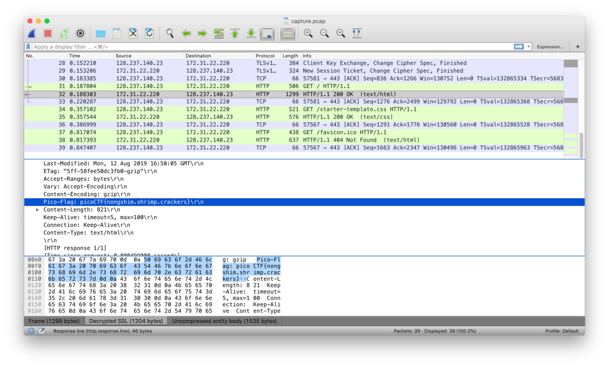This screenshot has height=367, width=609.
Task: Sort packets by No. column
Action: click(x=46, y=56)
